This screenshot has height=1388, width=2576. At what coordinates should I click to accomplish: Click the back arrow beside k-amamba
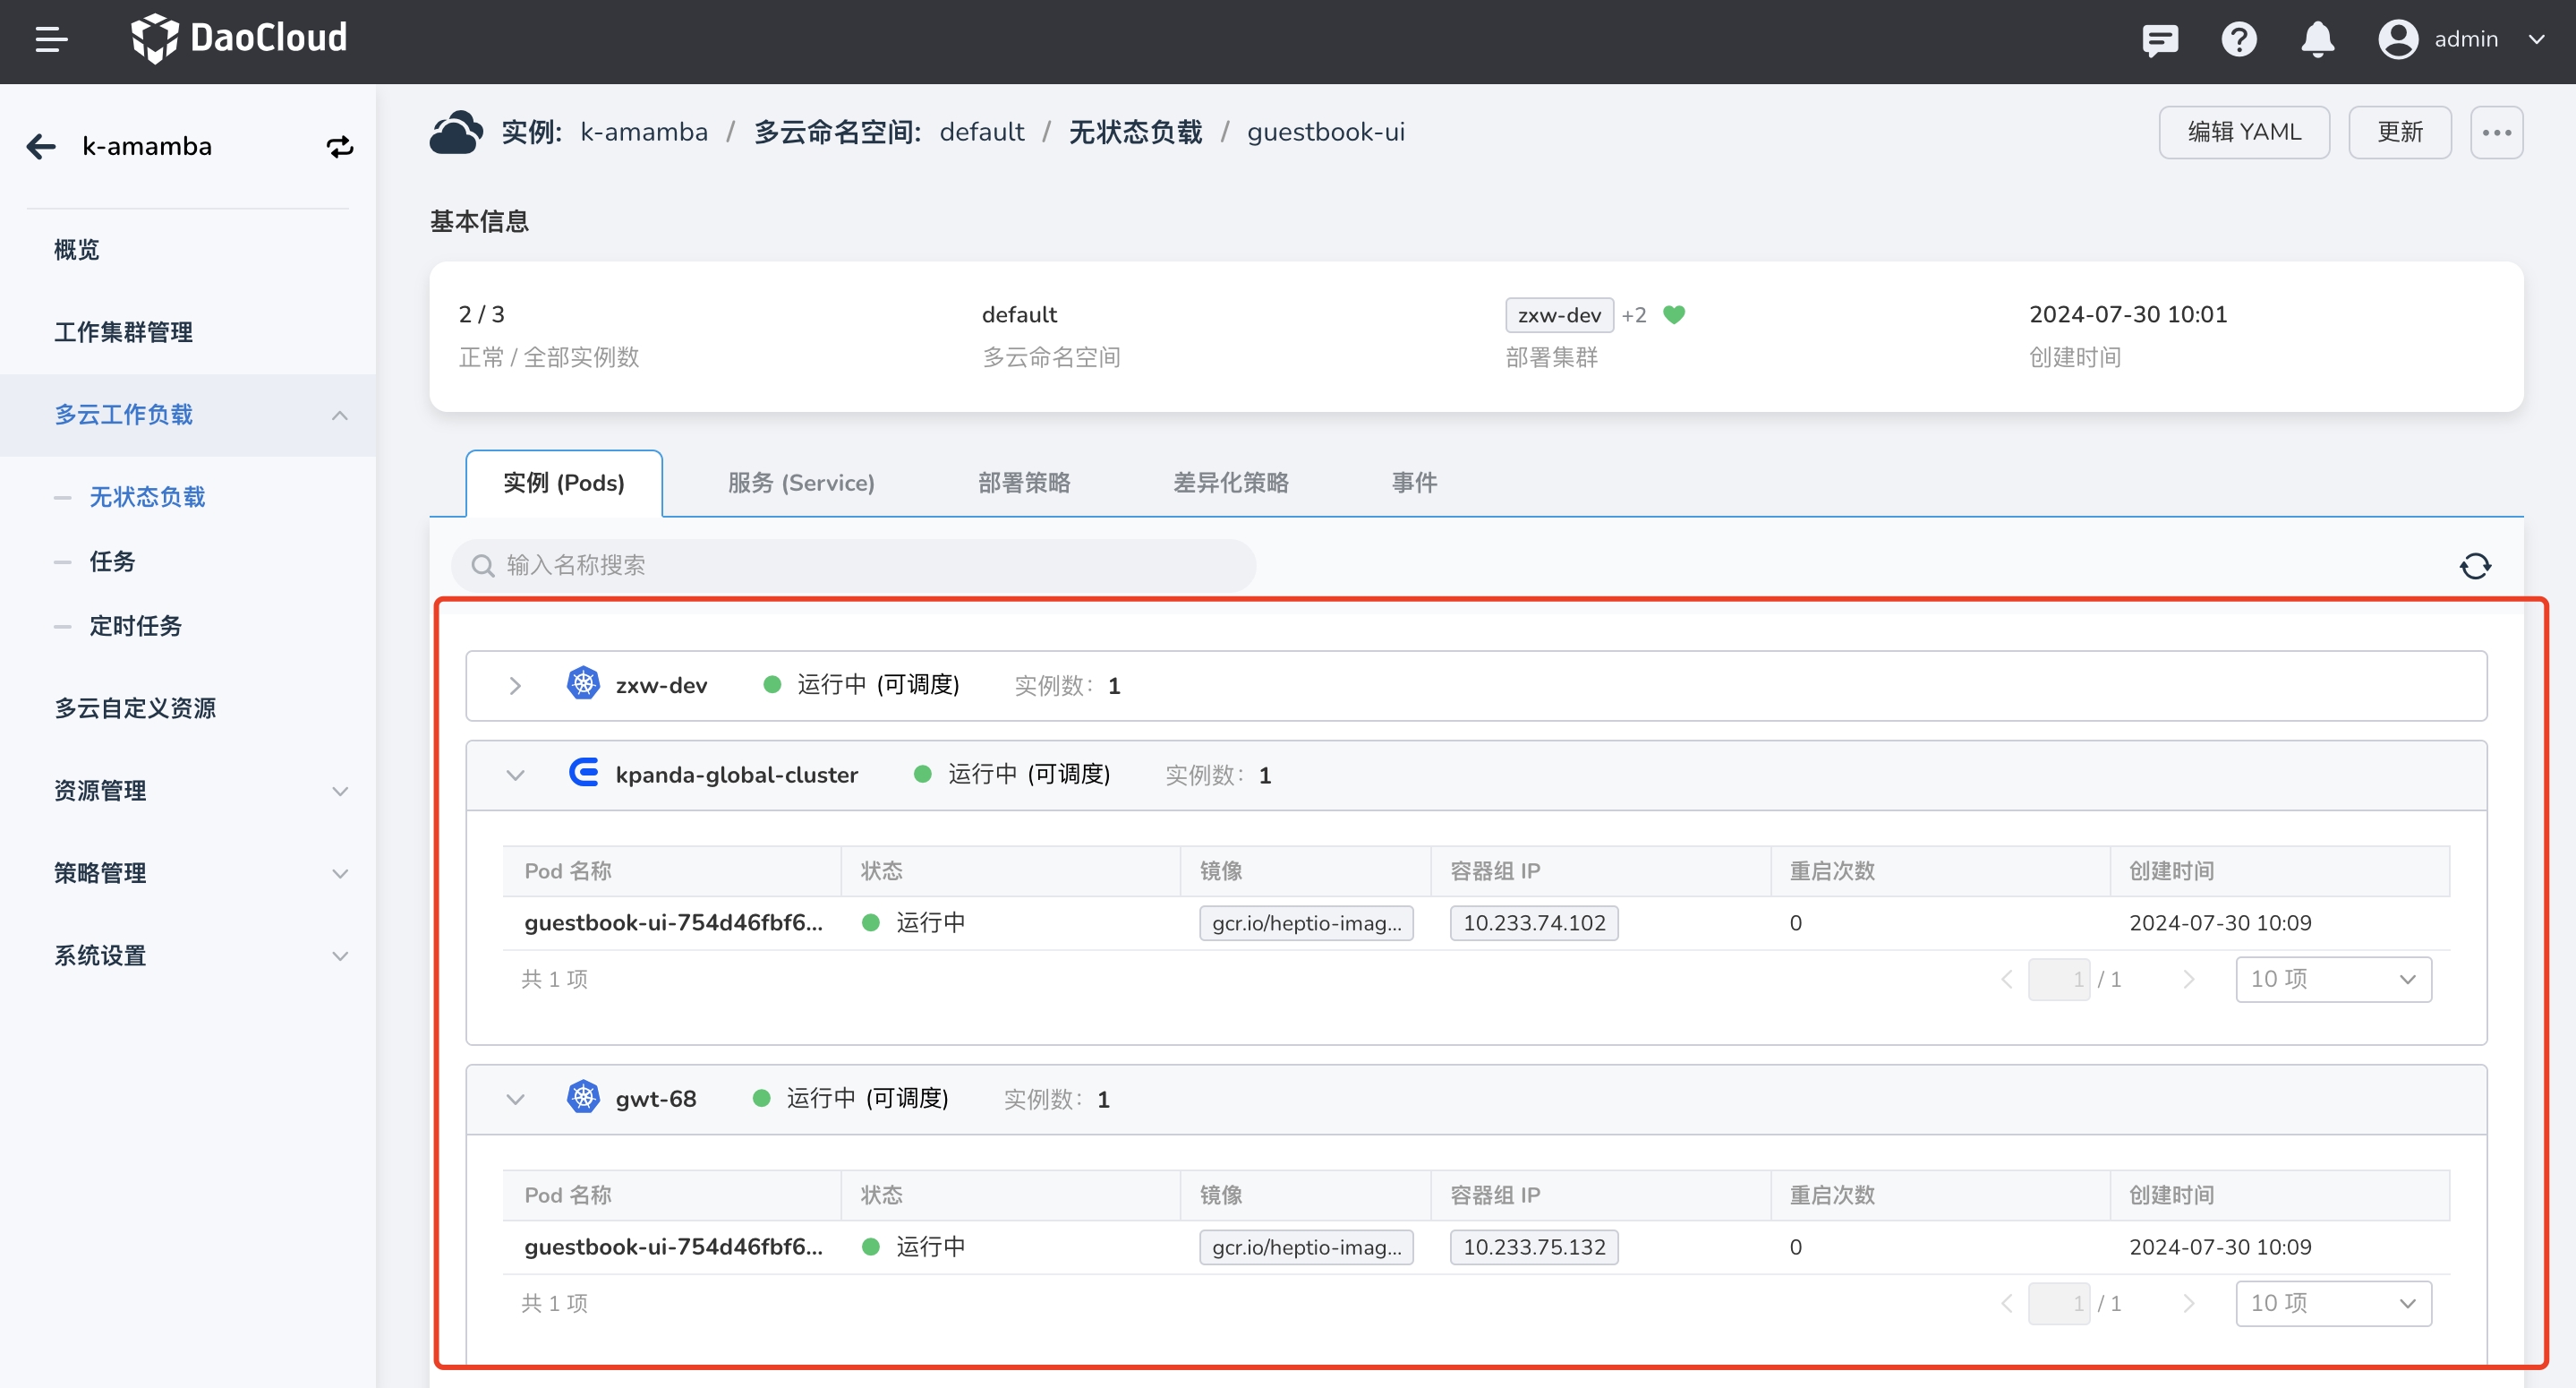pos(41,147)
